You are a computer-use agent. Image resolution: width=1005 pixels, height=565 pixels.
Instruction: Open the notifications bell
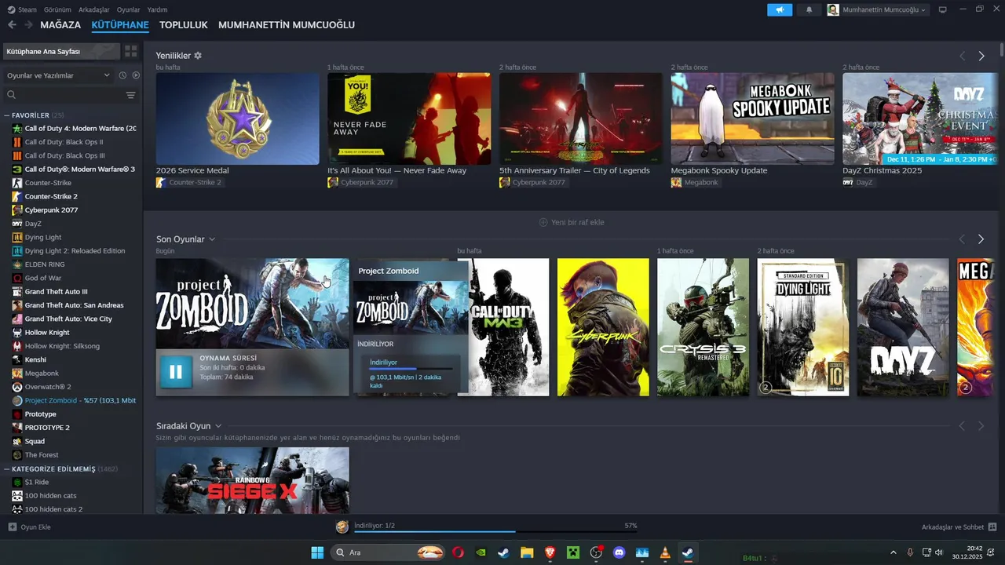[x=809, y=10]
